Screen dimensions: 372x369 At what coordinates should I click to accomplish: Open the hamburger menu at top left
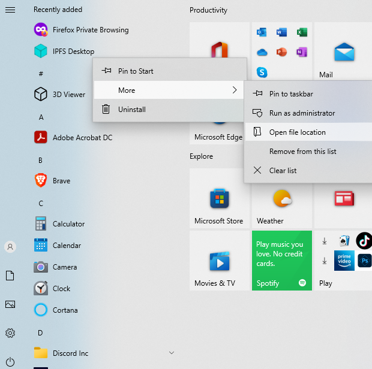click(10, 10)
